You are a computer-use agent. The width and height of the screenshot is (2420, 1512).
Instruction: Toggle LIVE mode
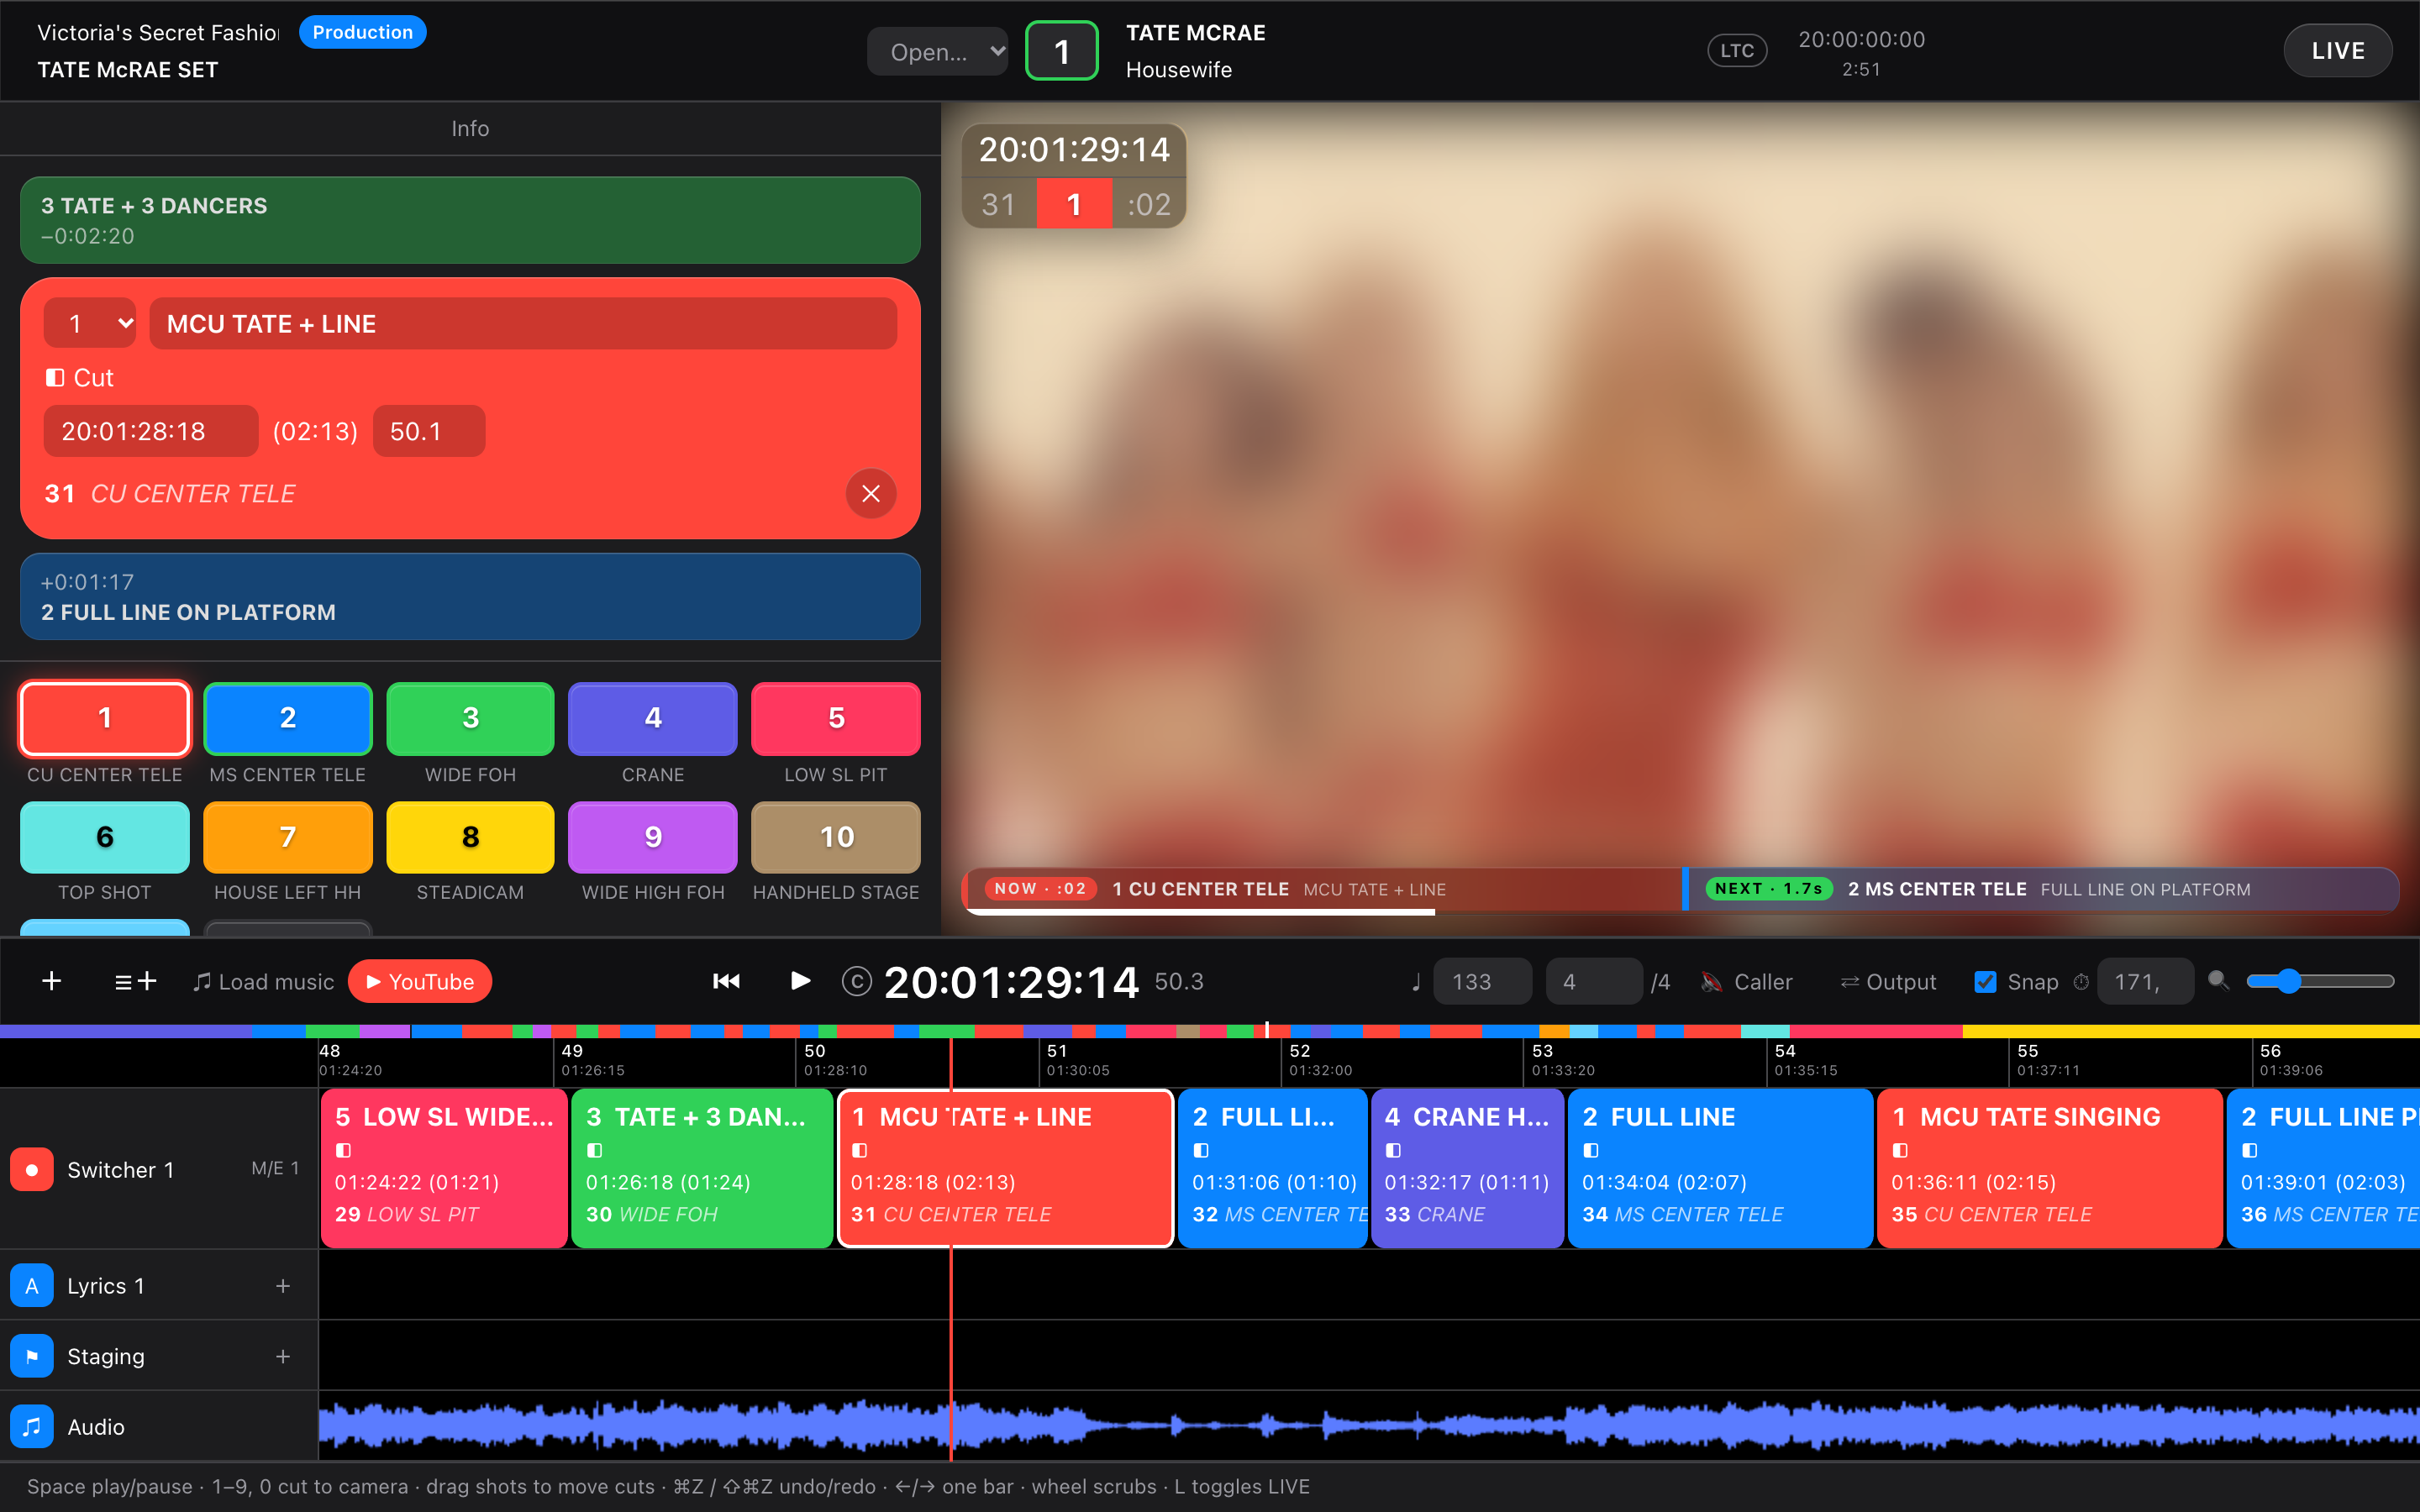[2337, 50]
